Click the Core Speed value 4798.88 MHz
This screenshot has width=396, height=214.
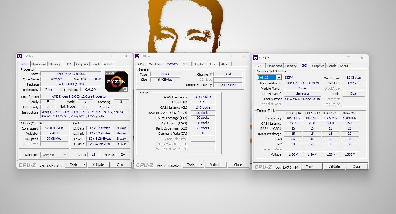click(54, 128)
